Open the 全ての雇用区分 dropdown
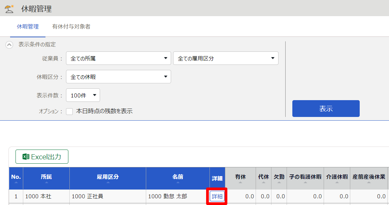The image size is (389, 205). pos(226,58)
